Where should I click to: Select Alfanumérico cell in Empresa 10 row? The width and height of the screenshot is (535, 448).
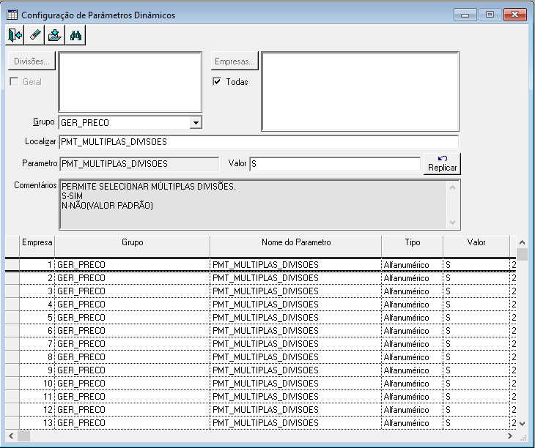pos(412,384)
